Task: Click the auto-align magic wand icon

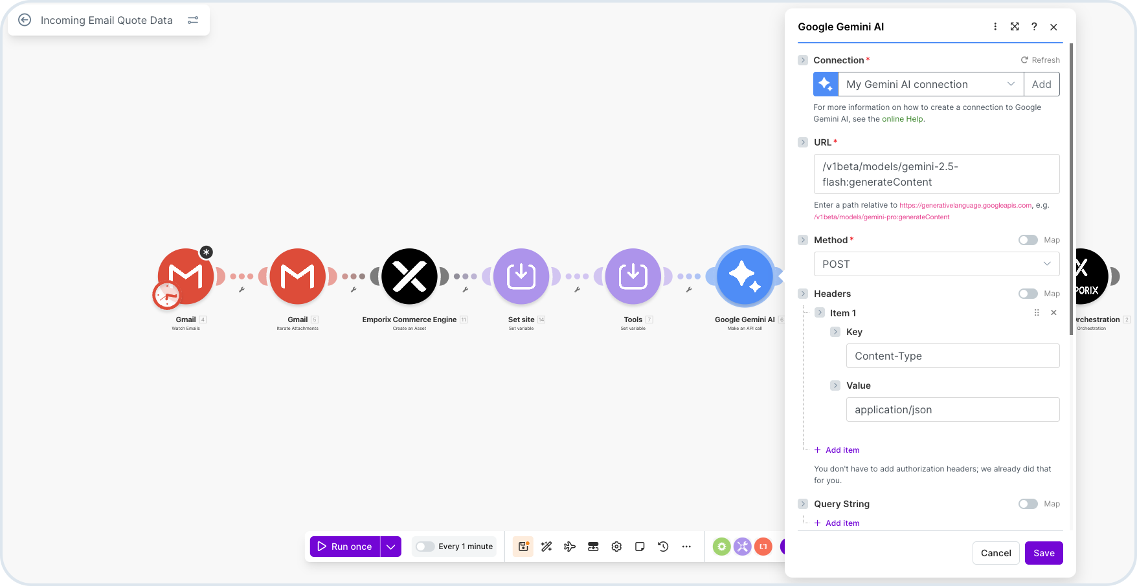Action: (546, 547)
